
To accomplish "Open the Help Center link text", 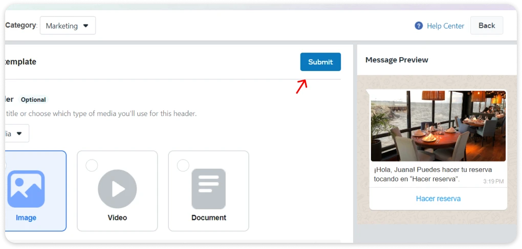I will pyautogui.click(x=445, y=26).
